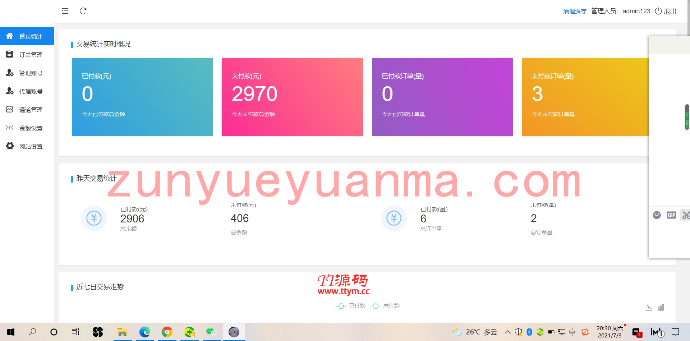Viewport: 690px width, 341px height.
Task: Collapse the sidebar with the menu toggle icon
Action: 65,11
